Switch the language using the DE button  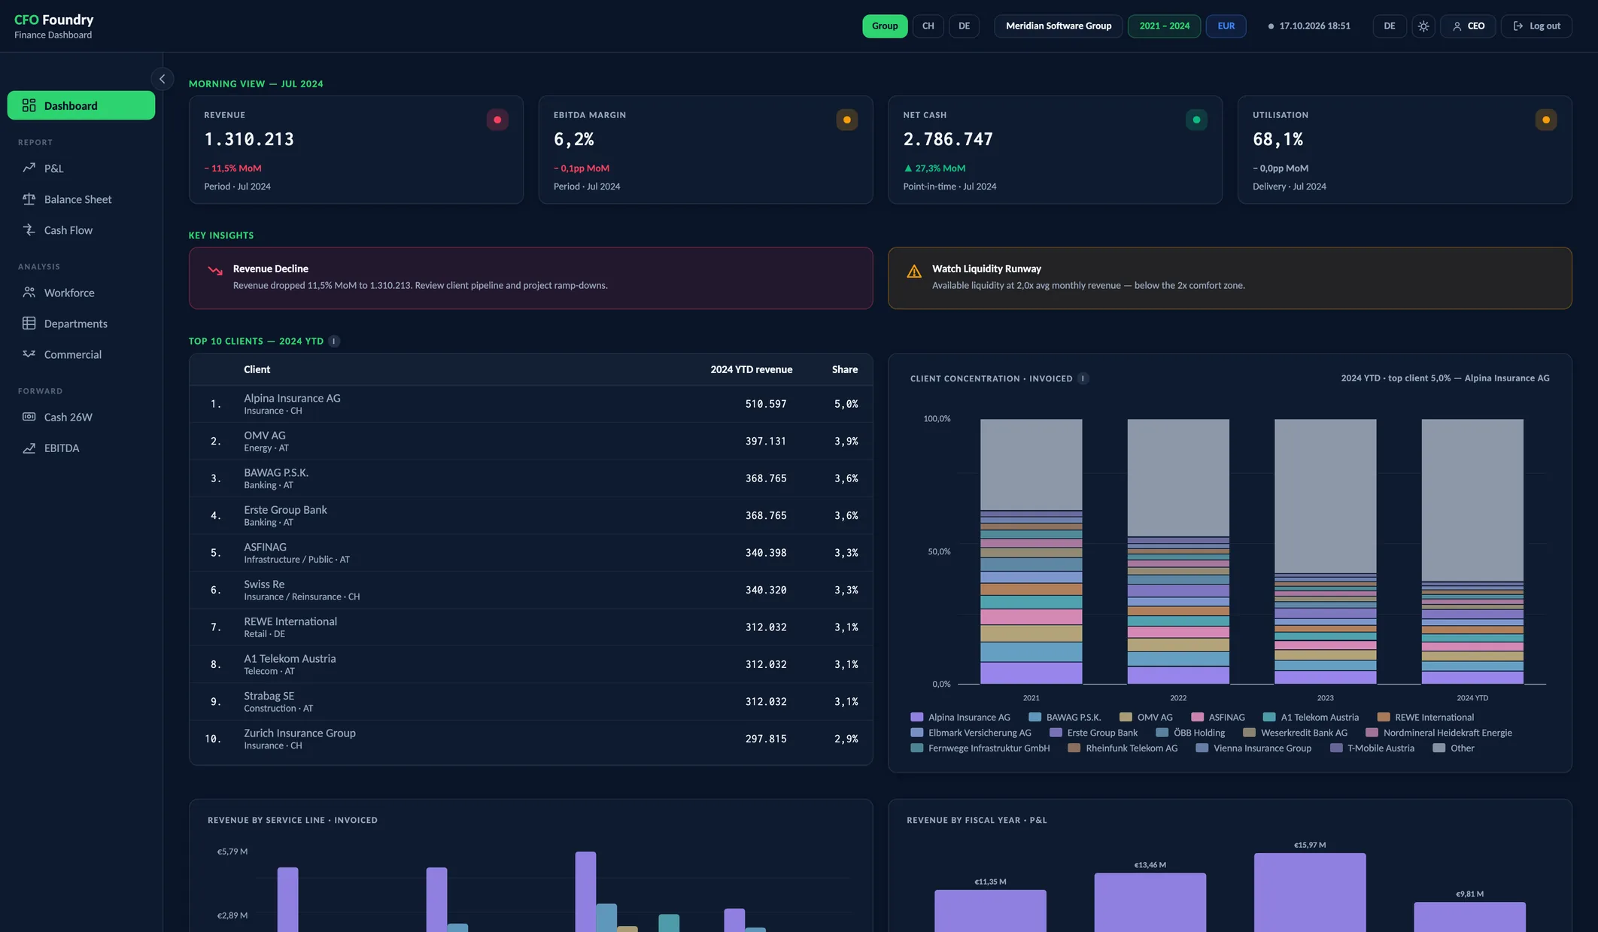(1390, 26)
